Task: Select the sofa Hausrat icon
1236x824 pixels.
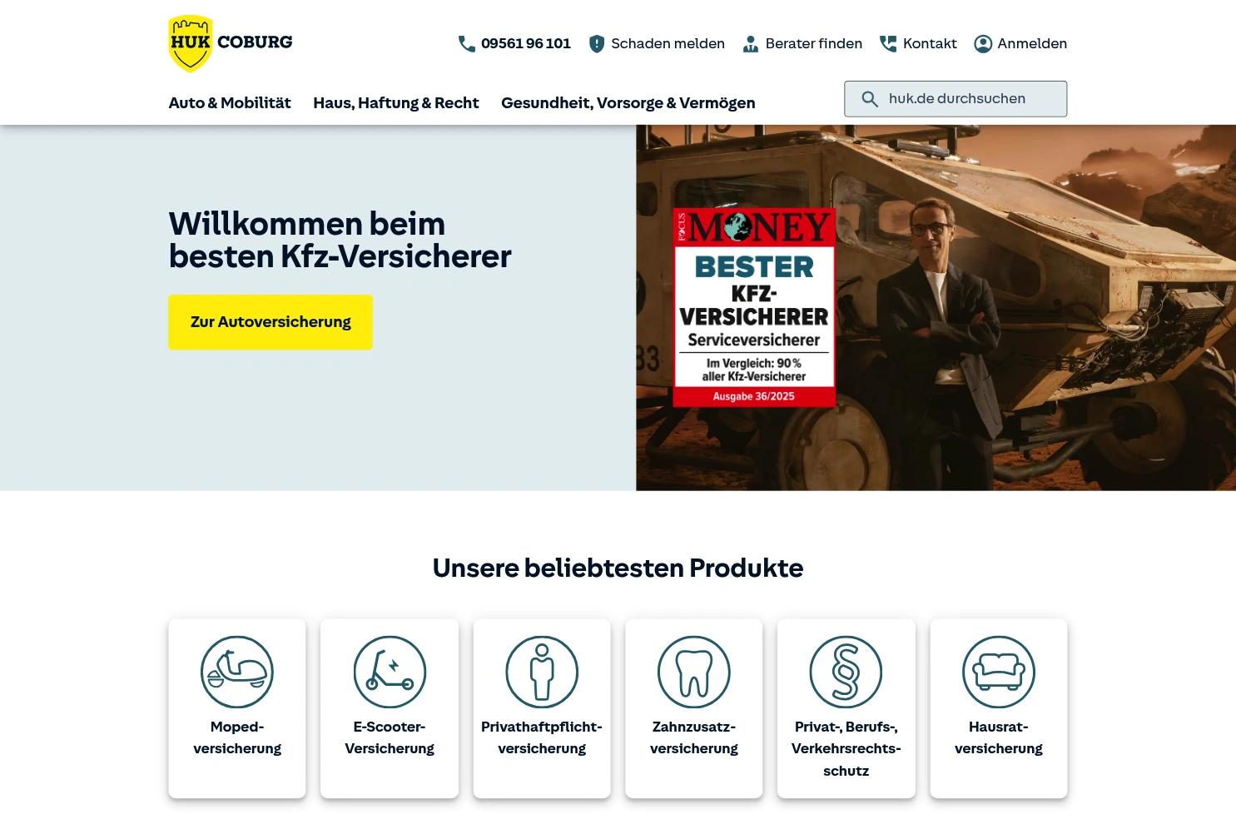Action: 999,672
